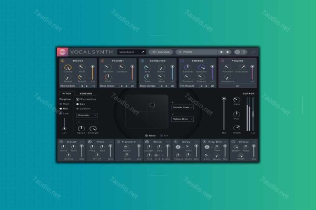The image size is (316, 210).
Task: Click the Delay tempo sync note icon
Action: click(x=178, y=147)
